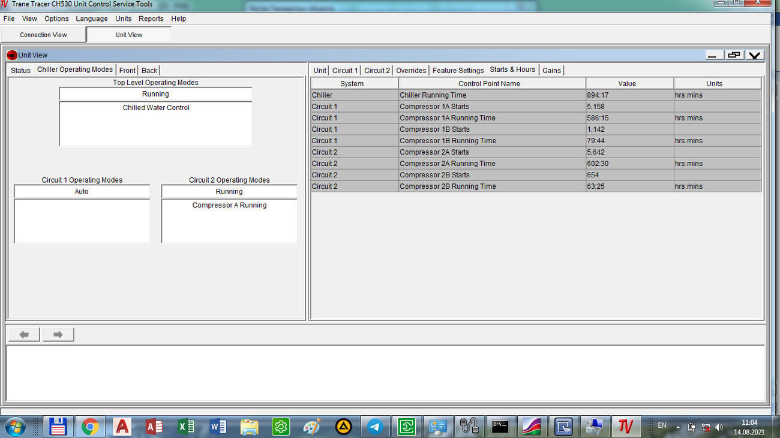Launch Paint from the taskbar

point(312,427)
